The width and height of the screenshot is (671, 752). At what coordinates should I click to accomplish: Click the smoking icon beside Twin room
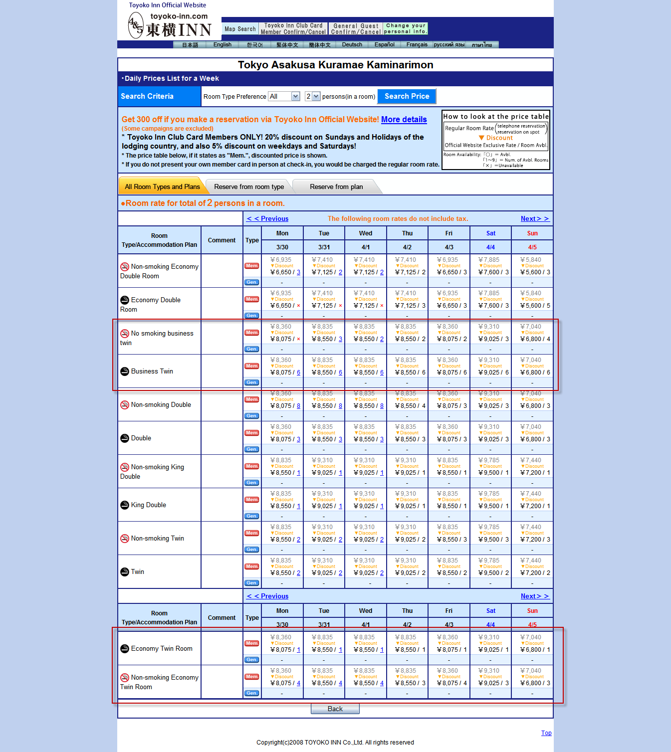125,572
